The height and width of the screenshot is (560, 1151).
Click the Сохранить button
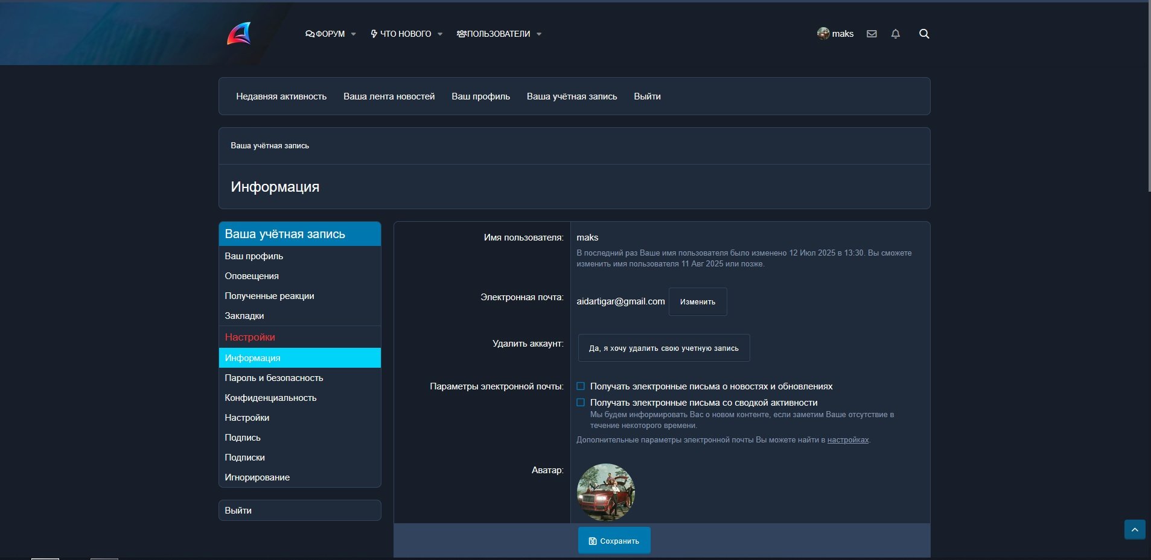[x=614, y=541]
